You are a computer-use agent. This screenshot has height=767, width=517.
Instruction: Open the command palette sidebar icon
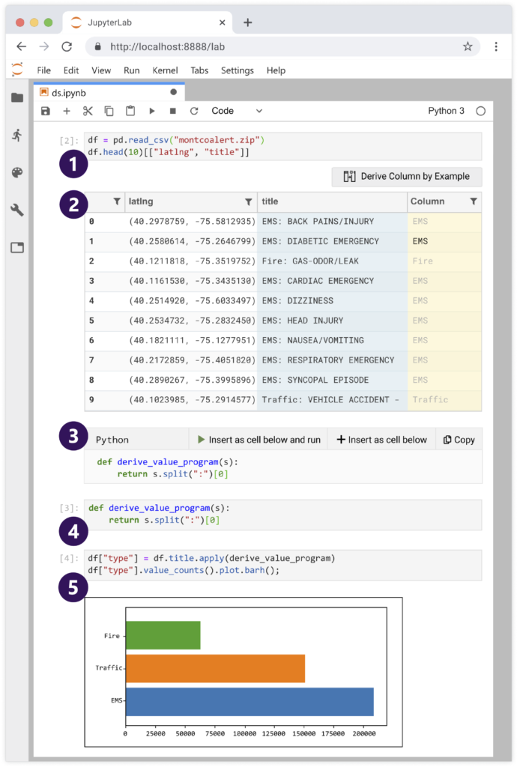16,173
